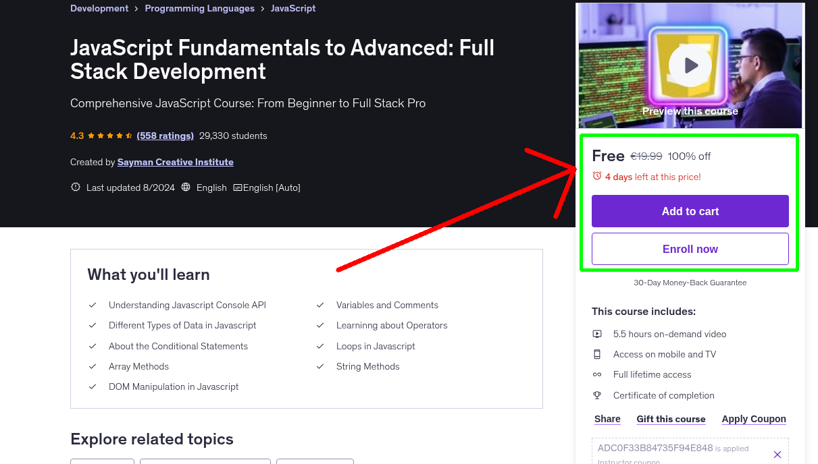818x464 pixels.
Task: Click the closed captions icon
Action: [x=238, y=187]
